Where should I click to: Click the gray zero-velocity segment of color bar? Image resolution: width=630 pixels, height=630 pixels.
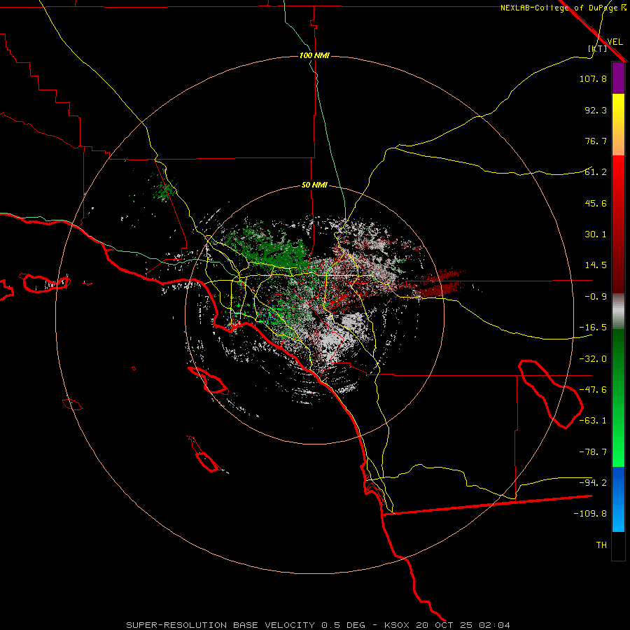point(618,311)
